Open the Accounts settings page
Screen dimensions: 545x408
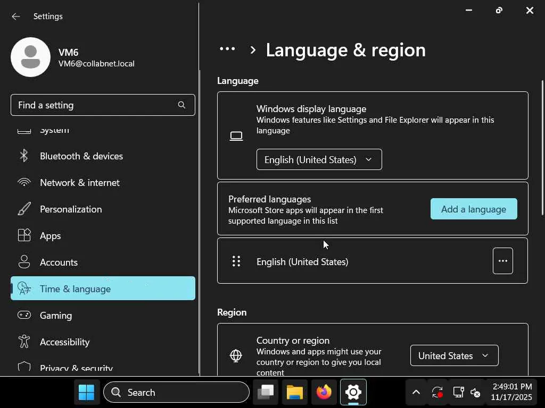coord(103,262)
